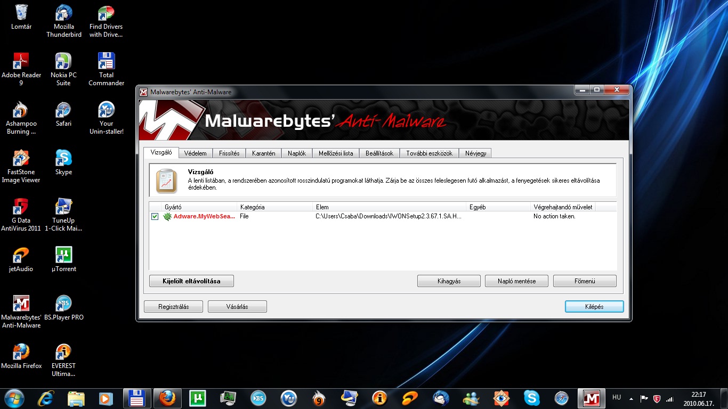Open the Lomtár recycle bin icon

21,17
